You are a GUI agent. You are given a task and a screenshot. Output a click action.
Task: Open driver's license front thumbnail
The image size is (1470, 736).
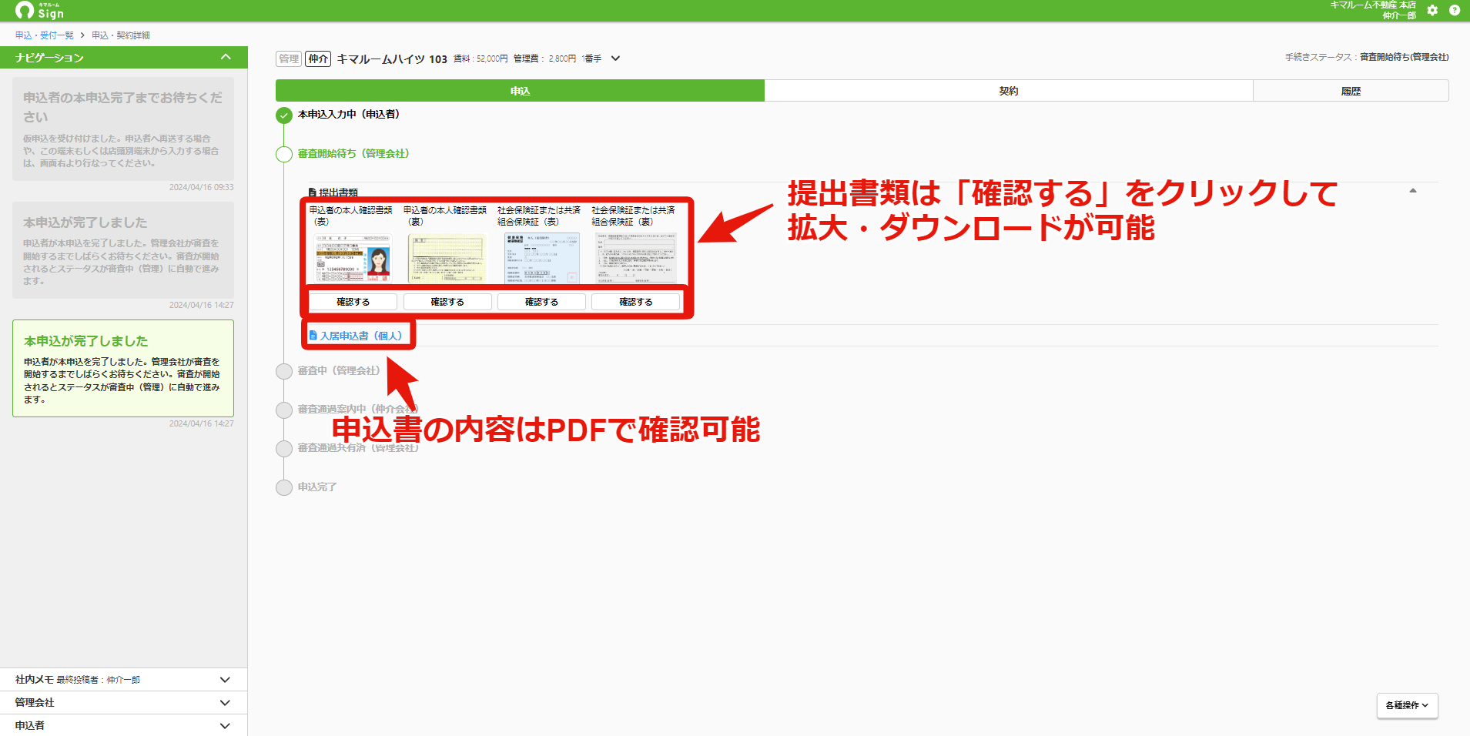point(353,259)
